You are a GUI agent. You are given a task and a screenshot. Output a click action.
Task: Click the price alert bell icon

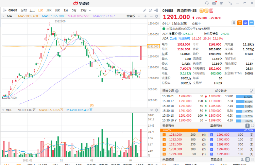(234, 23)
